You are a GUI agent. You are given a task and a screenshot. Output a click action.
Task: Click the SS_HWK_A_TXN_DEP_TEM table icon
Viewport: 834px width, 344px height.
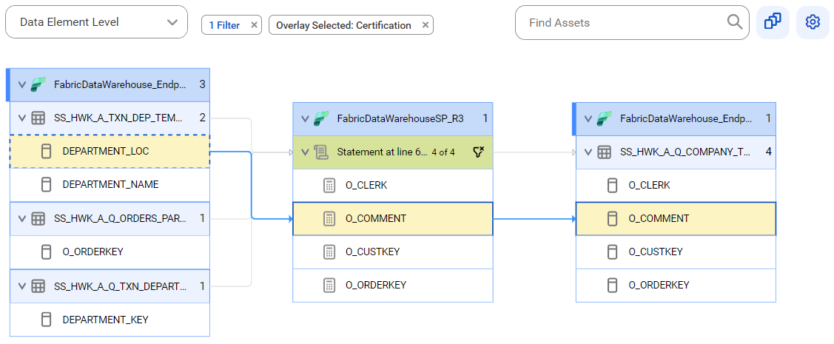(x=38, y=118)
